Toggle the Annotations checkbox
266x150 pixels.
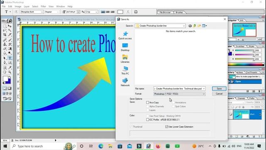point(173,102)
